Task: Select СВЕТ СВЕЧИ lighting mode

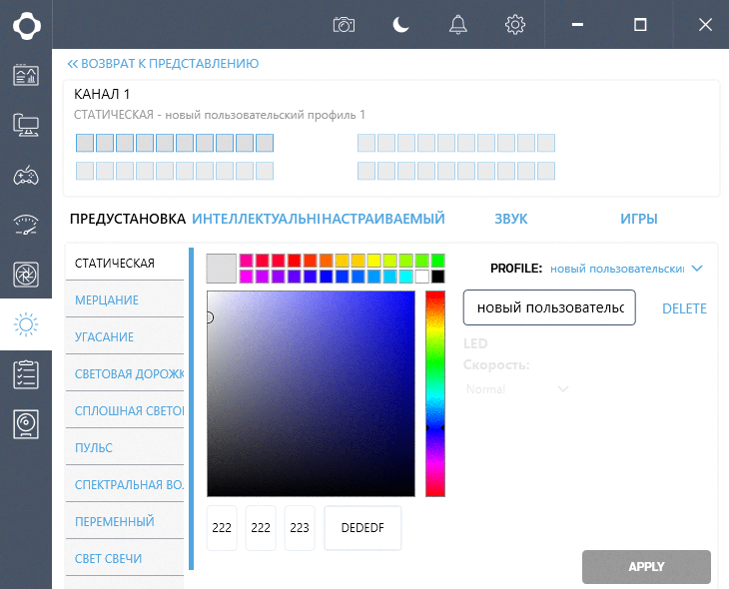Action: 125,558
